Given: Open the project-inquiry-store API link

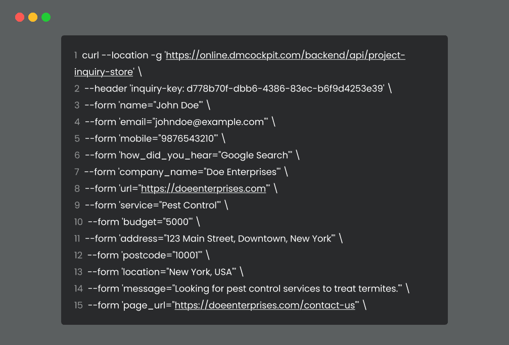Looking at the screenshot, I should point(285,56).
